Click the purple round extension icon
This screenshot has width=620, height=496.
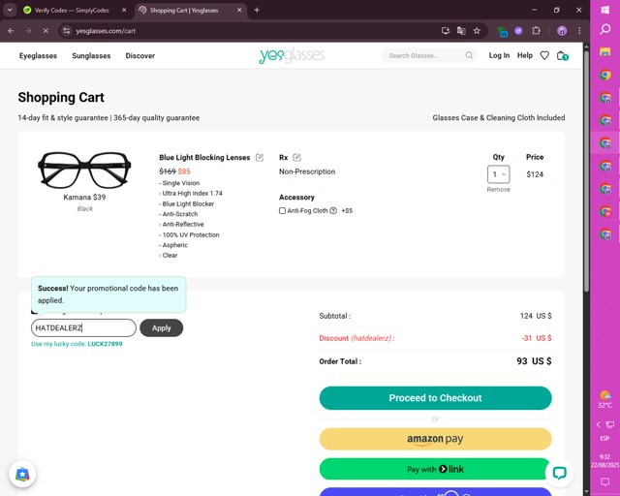point(518,31)
